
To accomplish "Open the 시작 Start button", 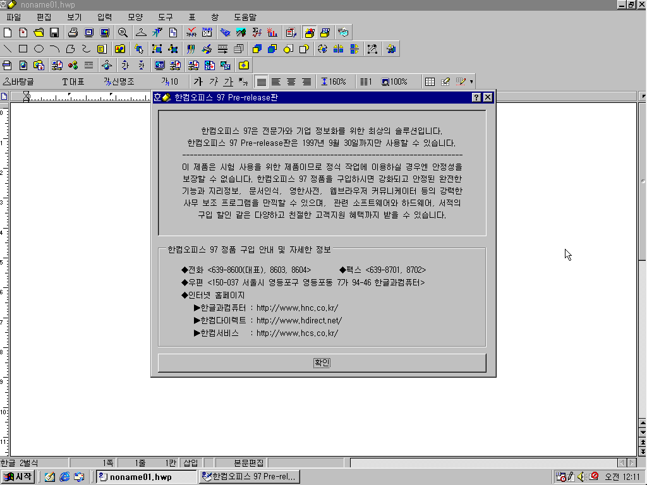I will tap(17, 477).
